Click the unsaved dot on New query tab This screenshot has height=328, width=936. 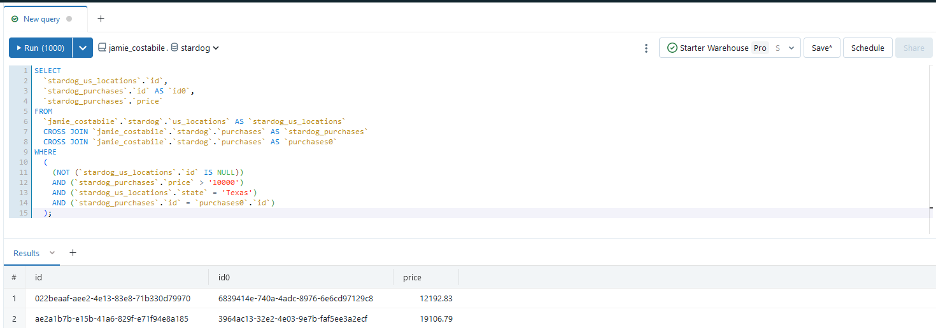69,19
